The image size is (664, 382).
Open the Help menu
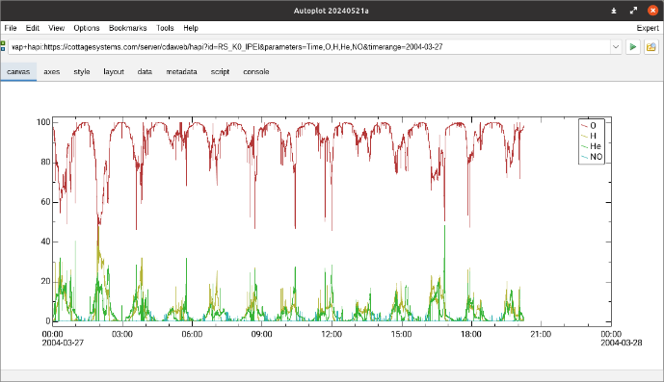[191, 28]
